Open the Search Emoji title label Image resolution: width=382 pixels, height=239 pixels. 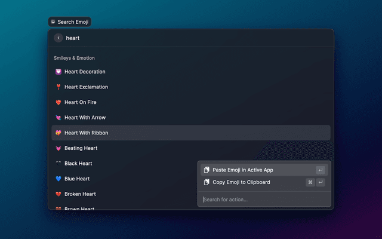pos(74,22)
